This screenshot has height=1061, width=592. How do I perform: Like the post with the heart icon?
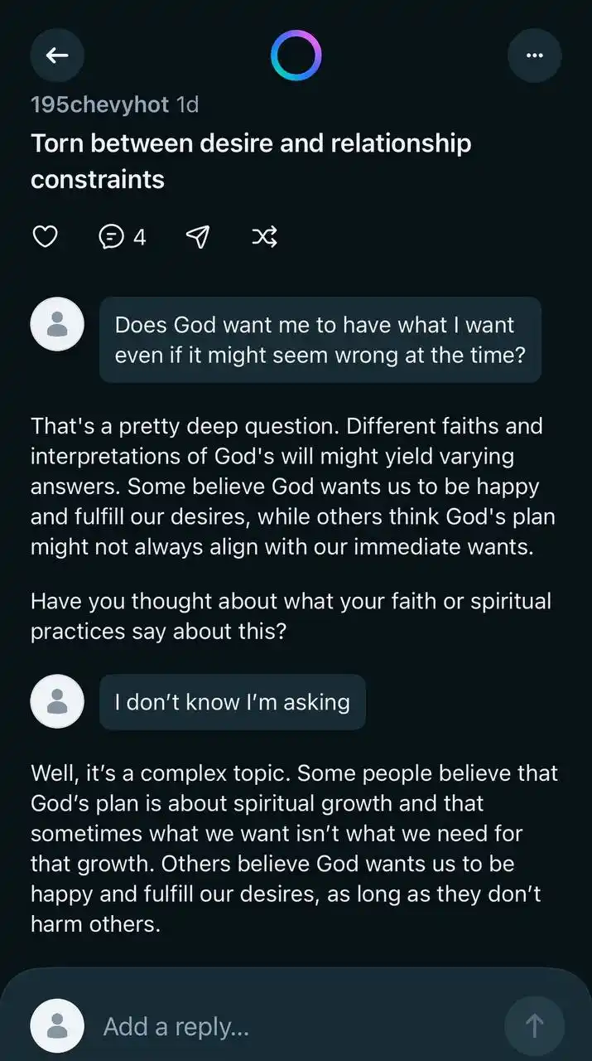(x=45, y=237)
